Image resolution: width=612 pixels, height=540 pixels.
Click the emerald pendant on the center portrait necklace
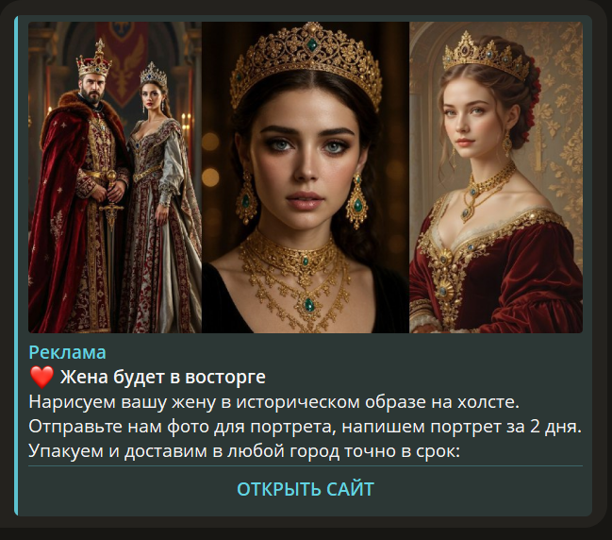(x=309, y=304)
